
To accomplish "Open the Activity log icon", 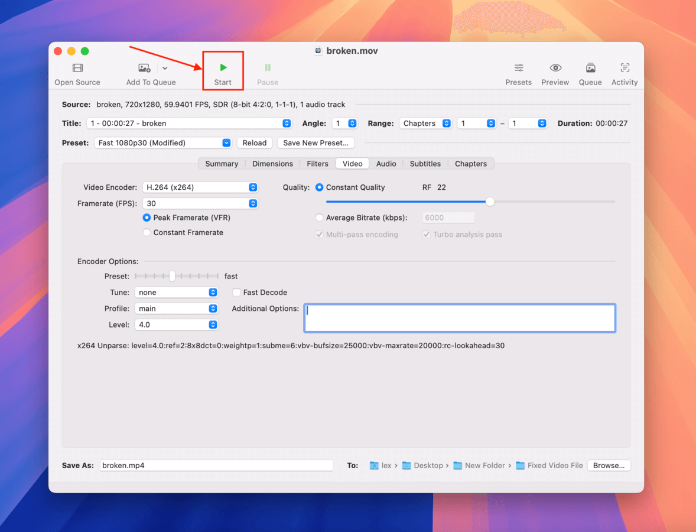I will pyautogui.click(x=625, y=68).
